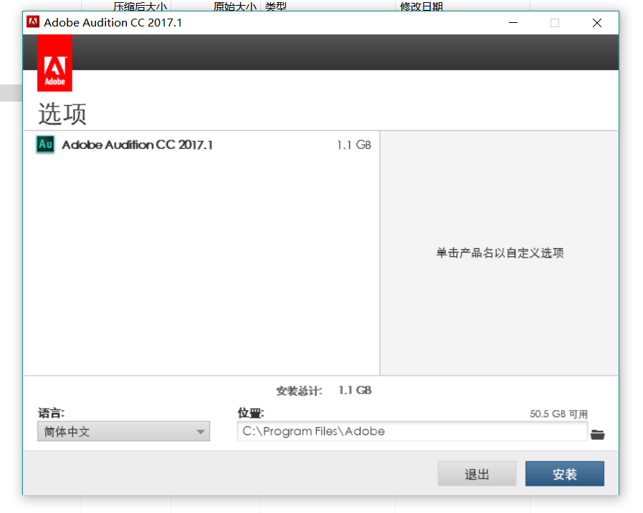Image resolution: width=643 pixels, height=513 pixels.
Task: Click the 退出 exit button
Action: coord(477,474)
